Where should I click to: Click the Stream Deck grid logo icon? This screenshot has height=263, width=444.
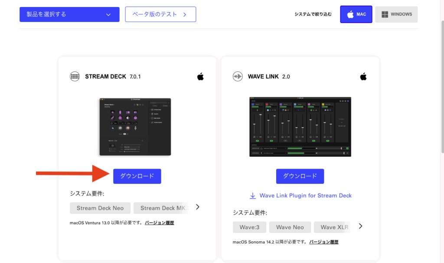click(x=75, y=76)
